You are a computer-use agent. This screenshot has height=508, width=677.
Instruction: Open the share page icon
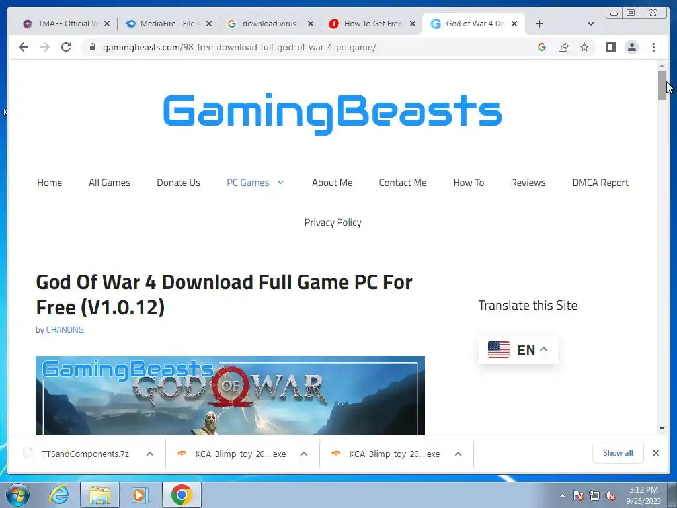563,47
